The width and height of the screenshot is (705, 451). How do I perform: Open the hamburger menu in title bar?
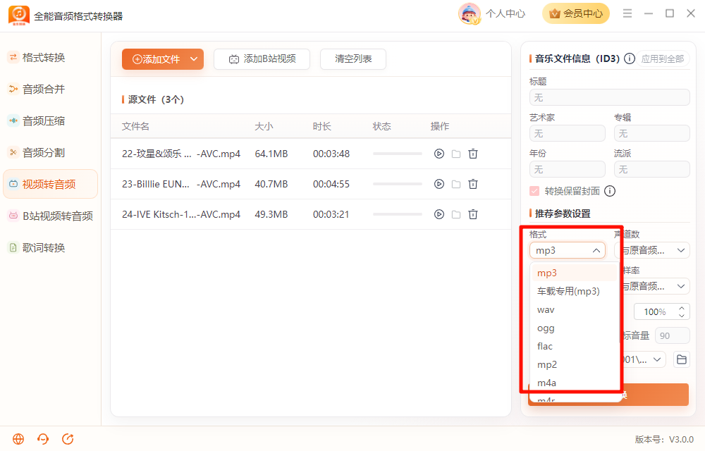627,13
